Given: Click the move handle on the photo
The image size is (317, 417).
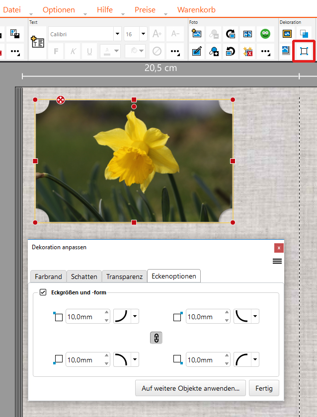Looking at the screenshot, I should coord(61,100).
